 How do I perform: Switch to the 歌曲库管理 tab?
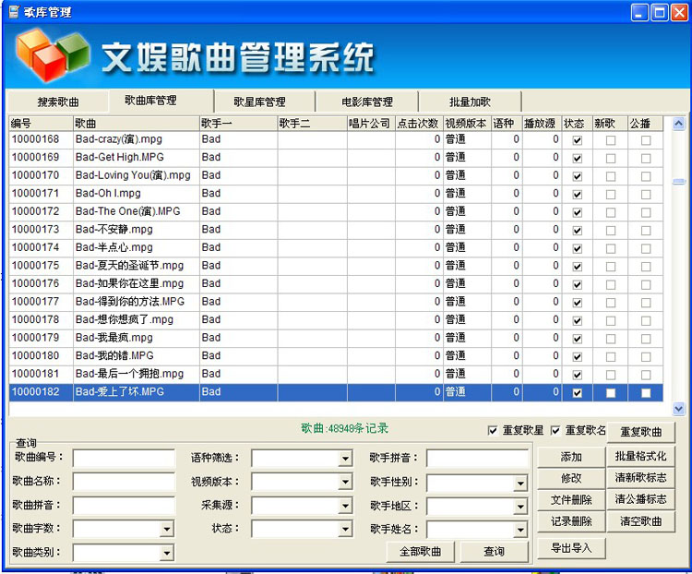click(150, 101)
